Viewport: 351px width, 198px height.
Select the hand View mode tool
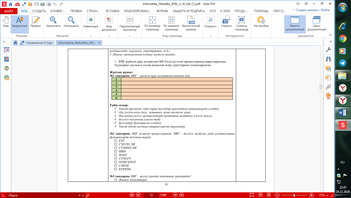pyautogui.click(x=6, y=22)
